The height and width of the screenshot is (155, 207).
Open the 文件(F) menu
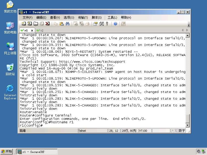coord(27,18)
